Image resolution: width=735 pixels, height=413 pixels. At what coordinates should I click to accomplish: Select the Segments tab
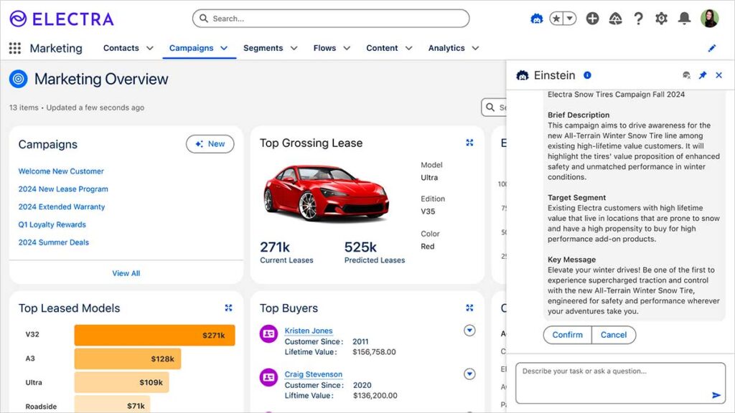click(263, 48)
